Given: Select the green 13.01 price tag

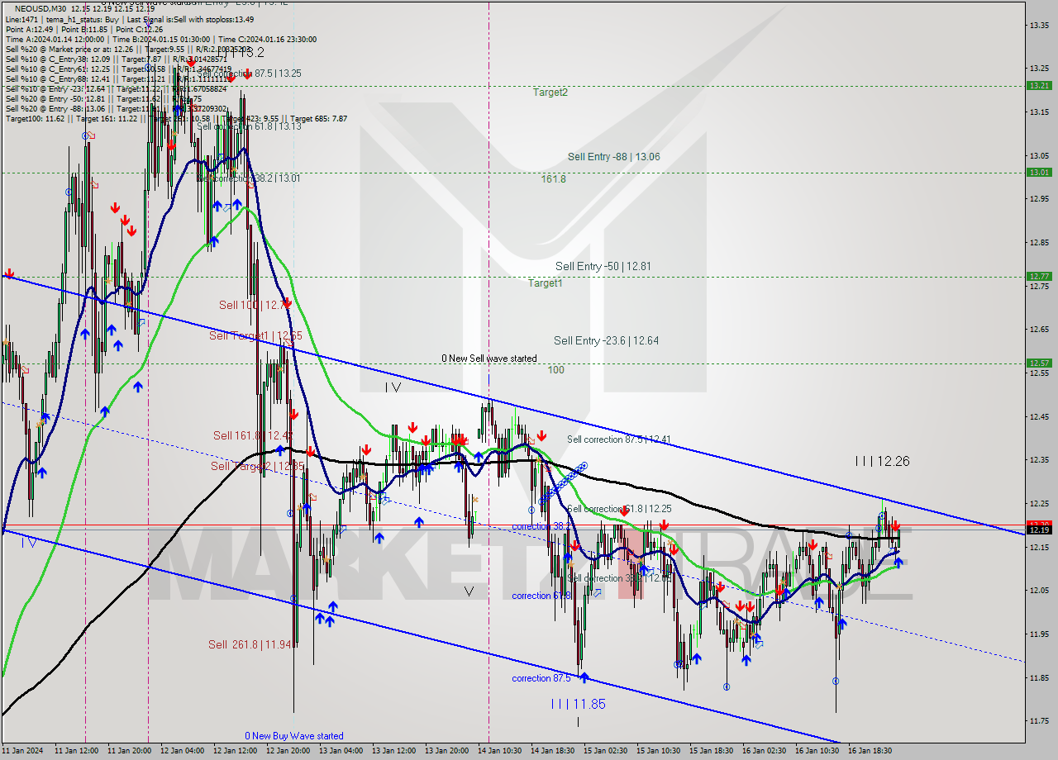Looking at the screenshot, I should 1039,172.
